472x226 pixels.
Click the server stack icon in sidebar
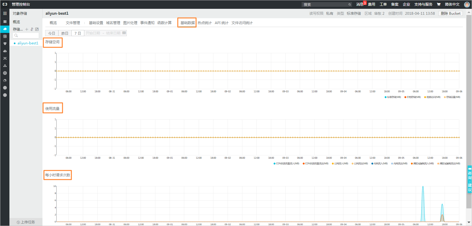click(5, 21)
